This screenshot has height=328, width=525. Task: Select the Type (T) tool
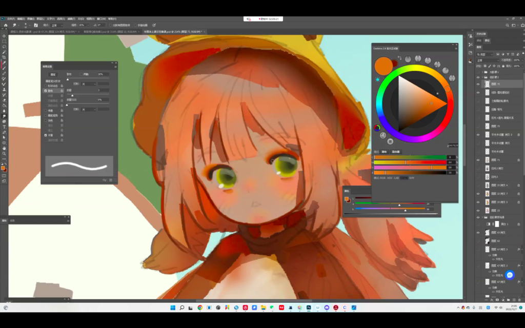point(4,127)
